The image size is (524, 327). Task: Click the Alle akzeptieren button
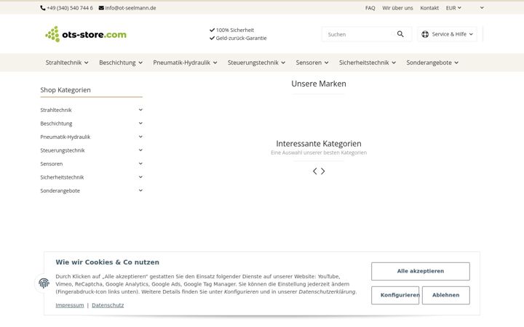point(421,271)
